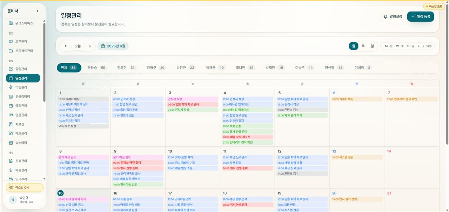
Task: Open the 09:00 비품 발주 event
Action: 138,199
